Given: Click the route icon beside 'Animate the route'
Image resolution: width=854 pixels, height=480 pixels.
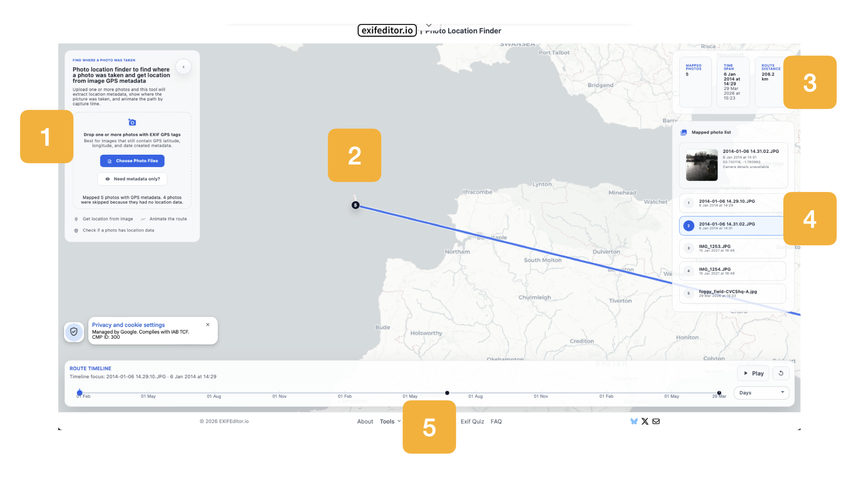Looking at the screenshot, I should coord(143,219).
